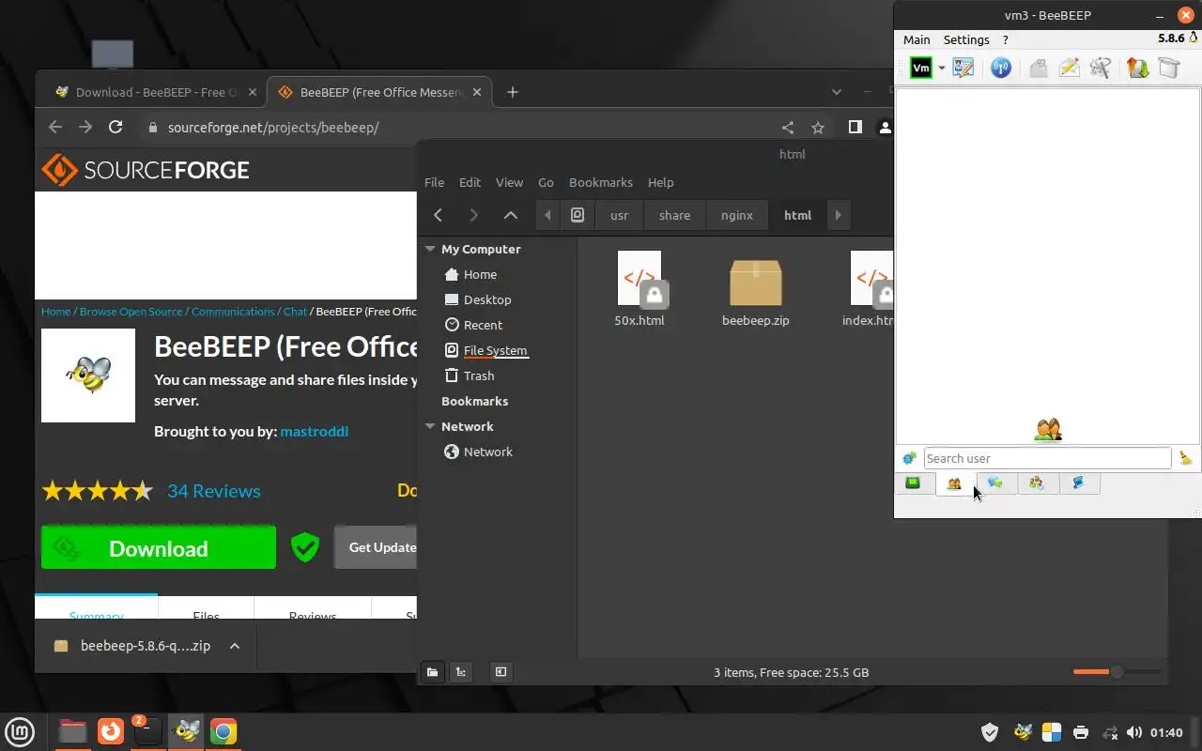Show places sidebar button in file manager status bar
This screenshot has height=751, width=1202.
(x=432, y=672)
